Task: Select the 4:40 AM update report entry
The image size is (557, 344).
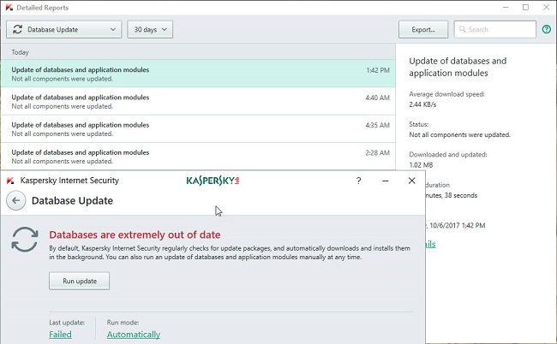Action: 197,102
